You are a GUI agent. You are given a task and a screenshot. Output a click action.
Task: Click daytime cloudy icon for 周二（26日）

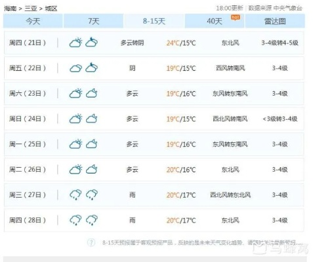click(75, 169)
